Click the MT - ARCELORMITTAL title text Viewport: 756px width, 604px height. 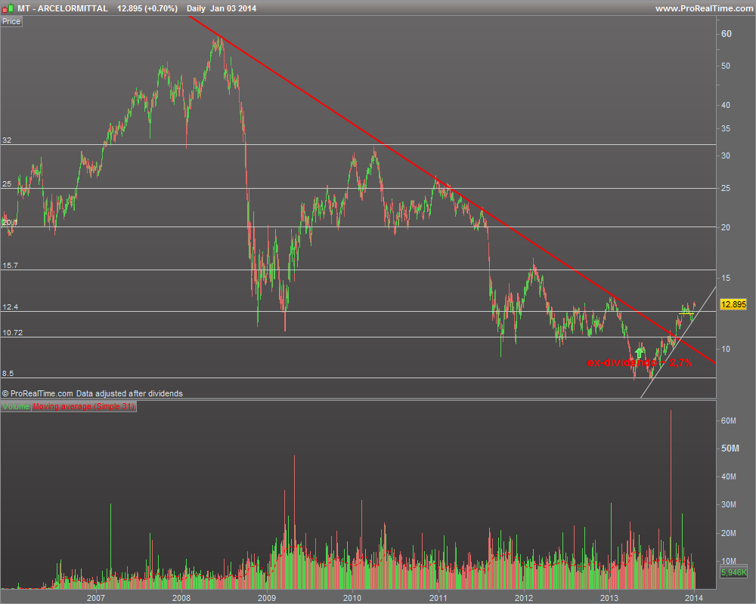[x=63, y=8]
